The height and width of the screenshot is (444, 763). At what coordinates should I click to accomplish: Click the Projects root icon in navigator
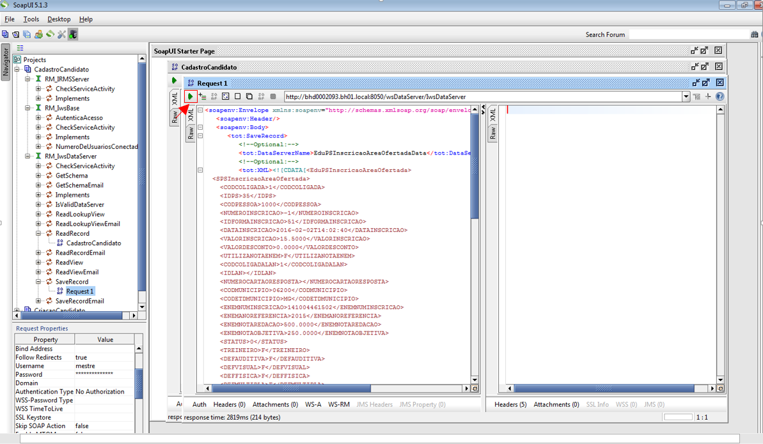[x=17, y=59]
